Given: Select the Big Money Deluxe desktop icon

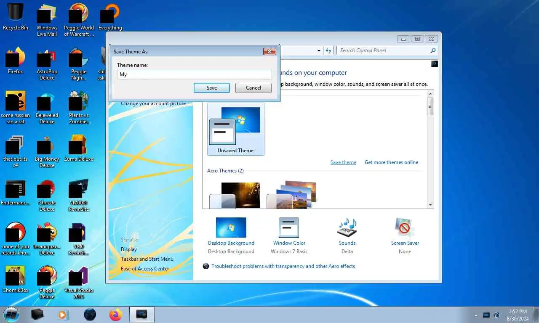Looking at the screenshot, I should click(x=47, y=151).
